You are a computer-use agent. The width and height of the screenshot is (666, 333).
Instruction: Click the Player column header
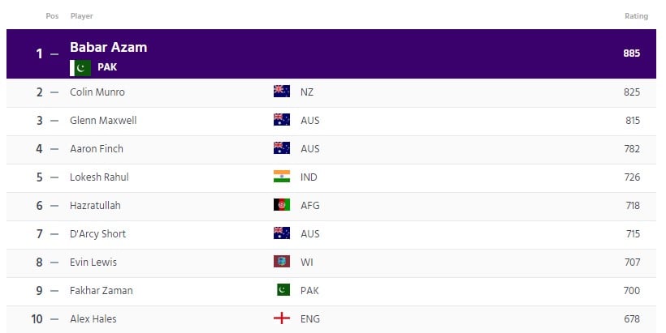pos(81,15)
